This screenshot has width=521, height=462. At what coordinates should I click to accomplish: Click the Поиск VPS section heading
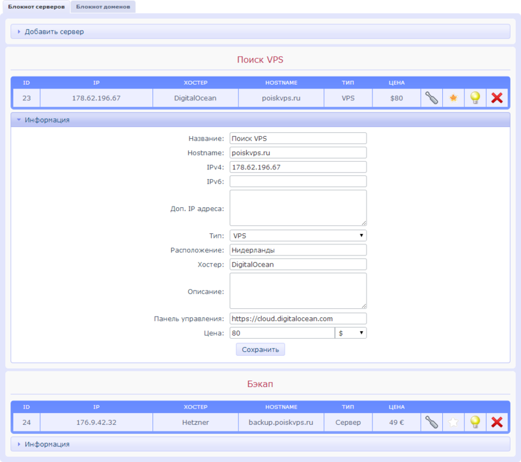(260, 60)
